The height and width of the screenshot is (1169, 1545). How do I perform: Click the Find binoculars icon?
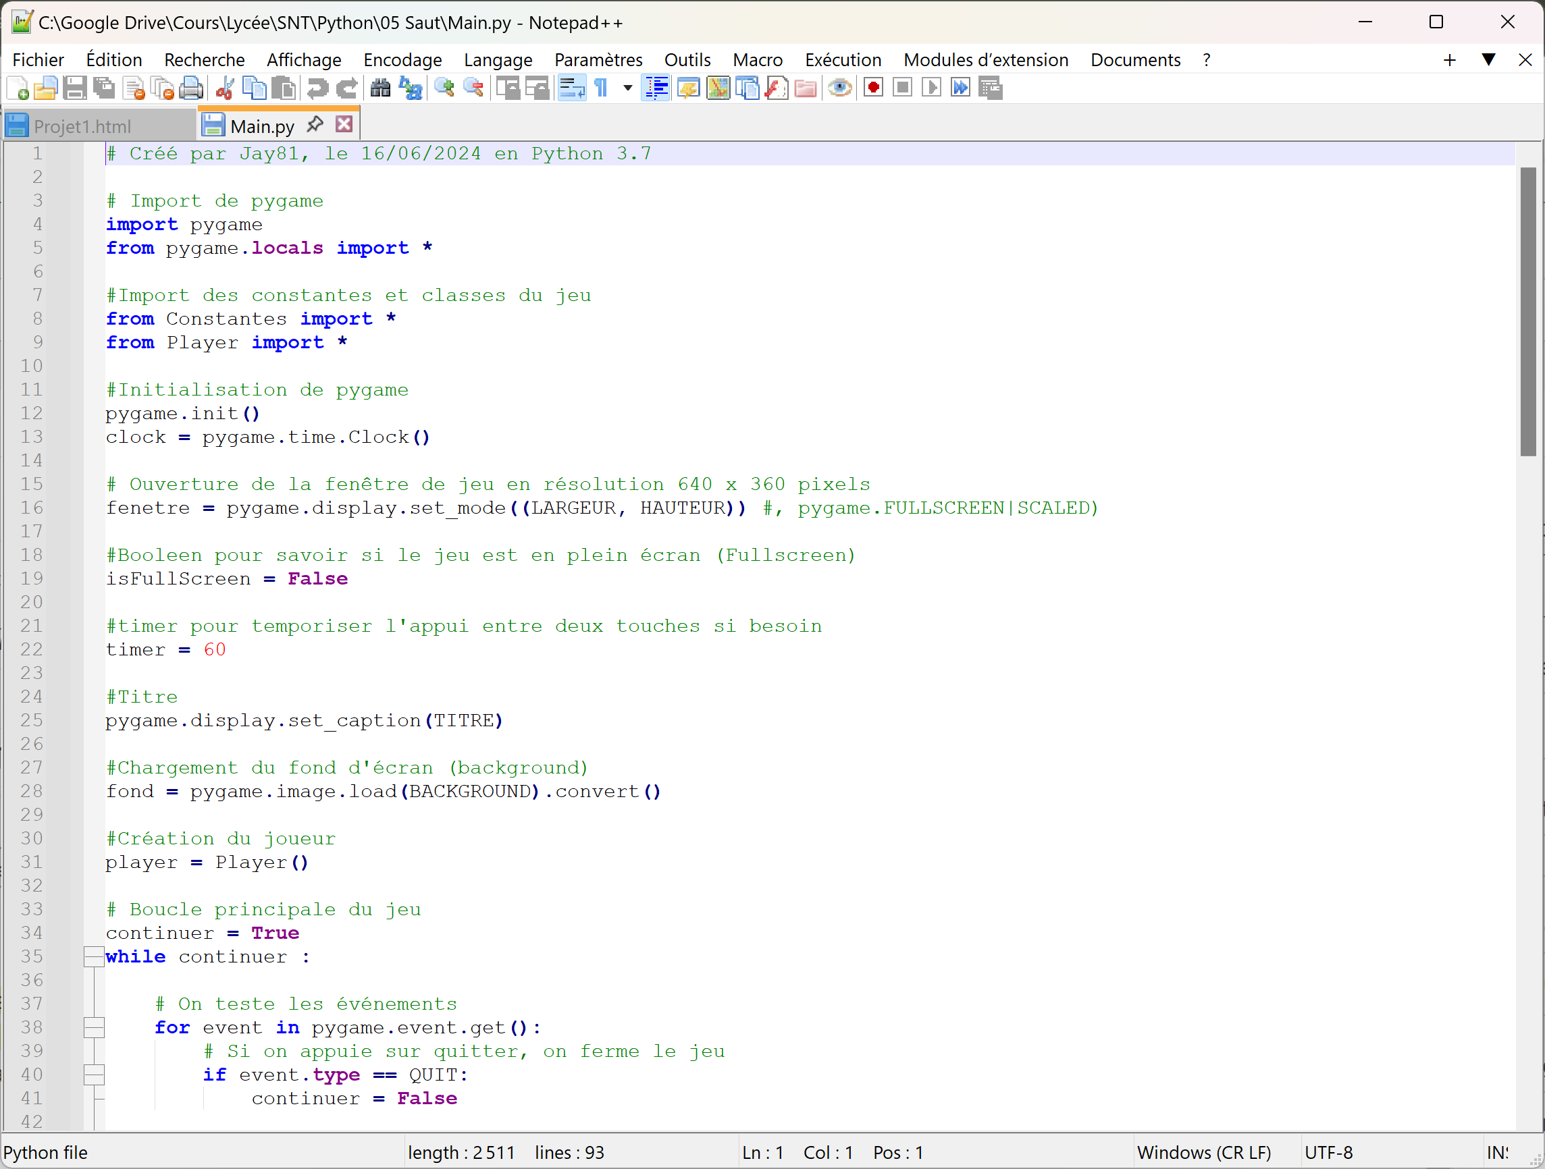point(380,88)
